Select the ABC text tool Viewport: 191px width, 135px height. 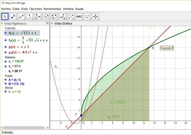point(79,16)
